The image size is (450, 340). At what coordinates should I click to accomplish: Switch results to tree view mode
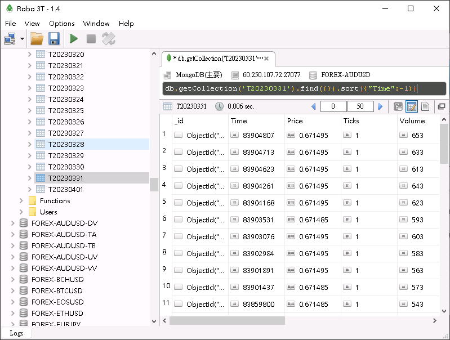click(x=398, y=106)
